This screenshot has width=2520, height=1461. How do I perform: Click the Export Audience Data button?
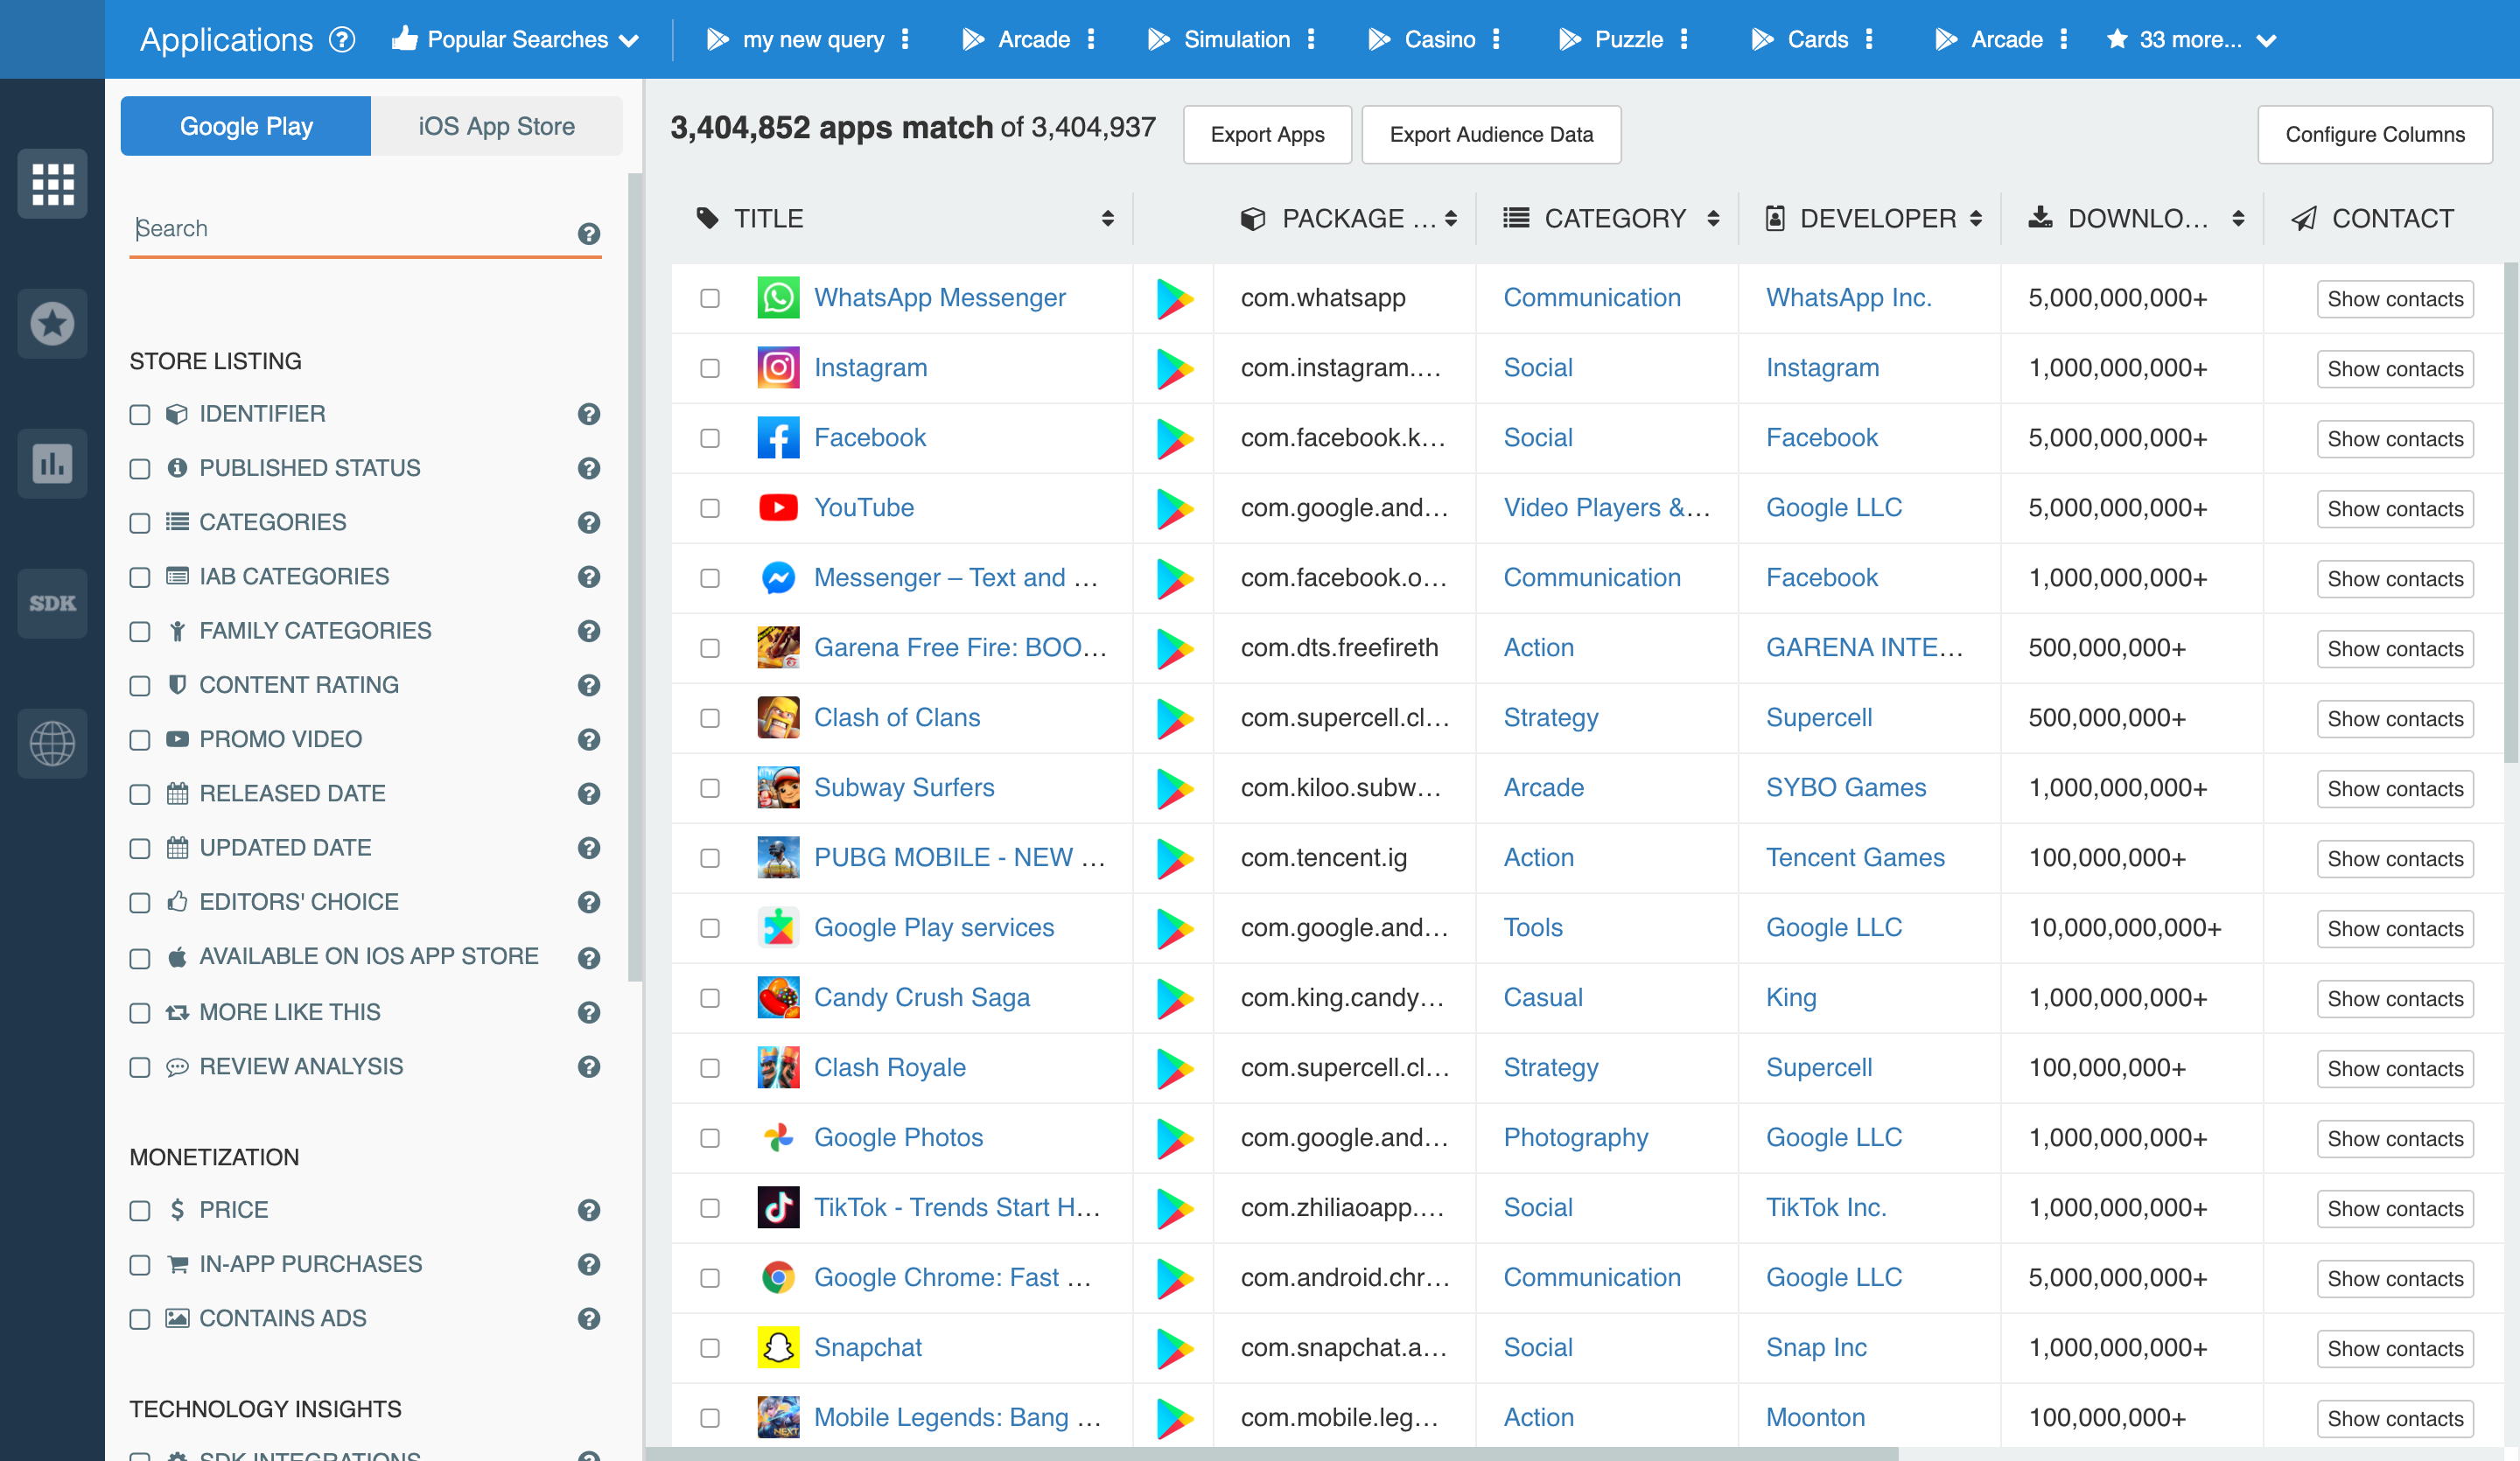(x=1490, y=135)
